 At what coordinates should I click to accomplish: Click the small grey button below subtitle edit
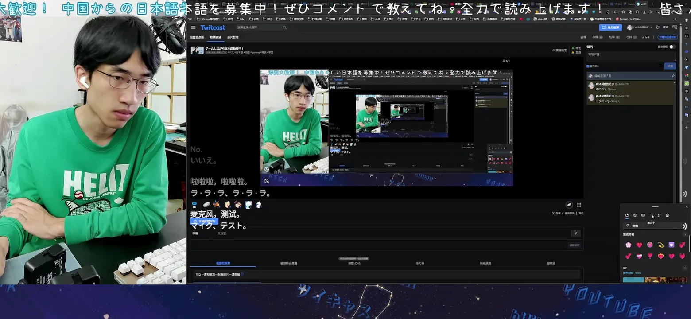click(575, 245)
